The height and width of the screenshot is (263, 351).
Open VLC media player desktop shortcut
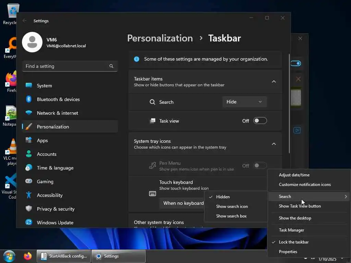[10, 152]
